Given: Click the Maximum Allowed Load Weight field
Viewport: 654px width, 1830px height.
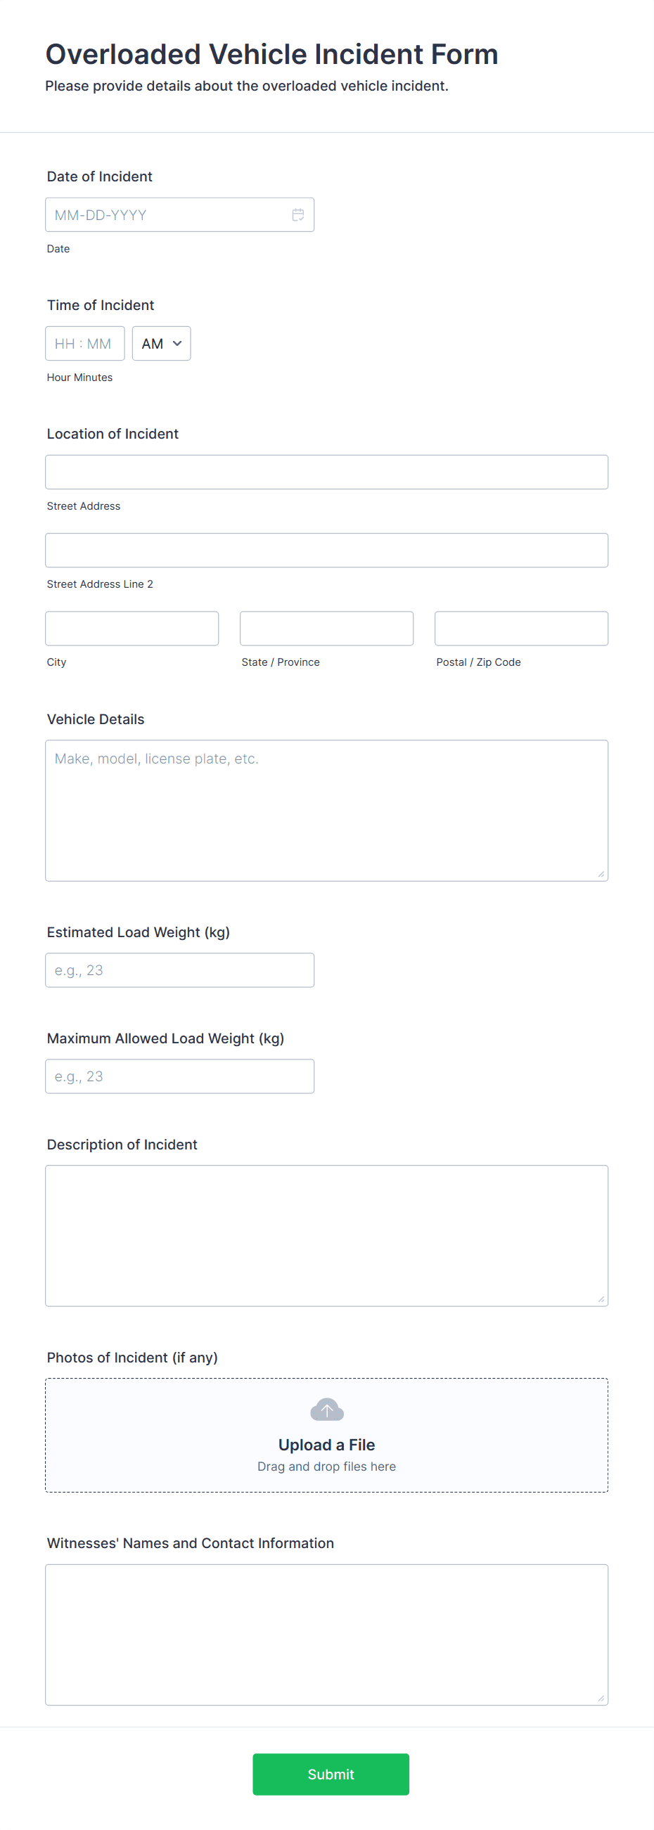Looking at the screenshot, I should tap(180, 1076).
